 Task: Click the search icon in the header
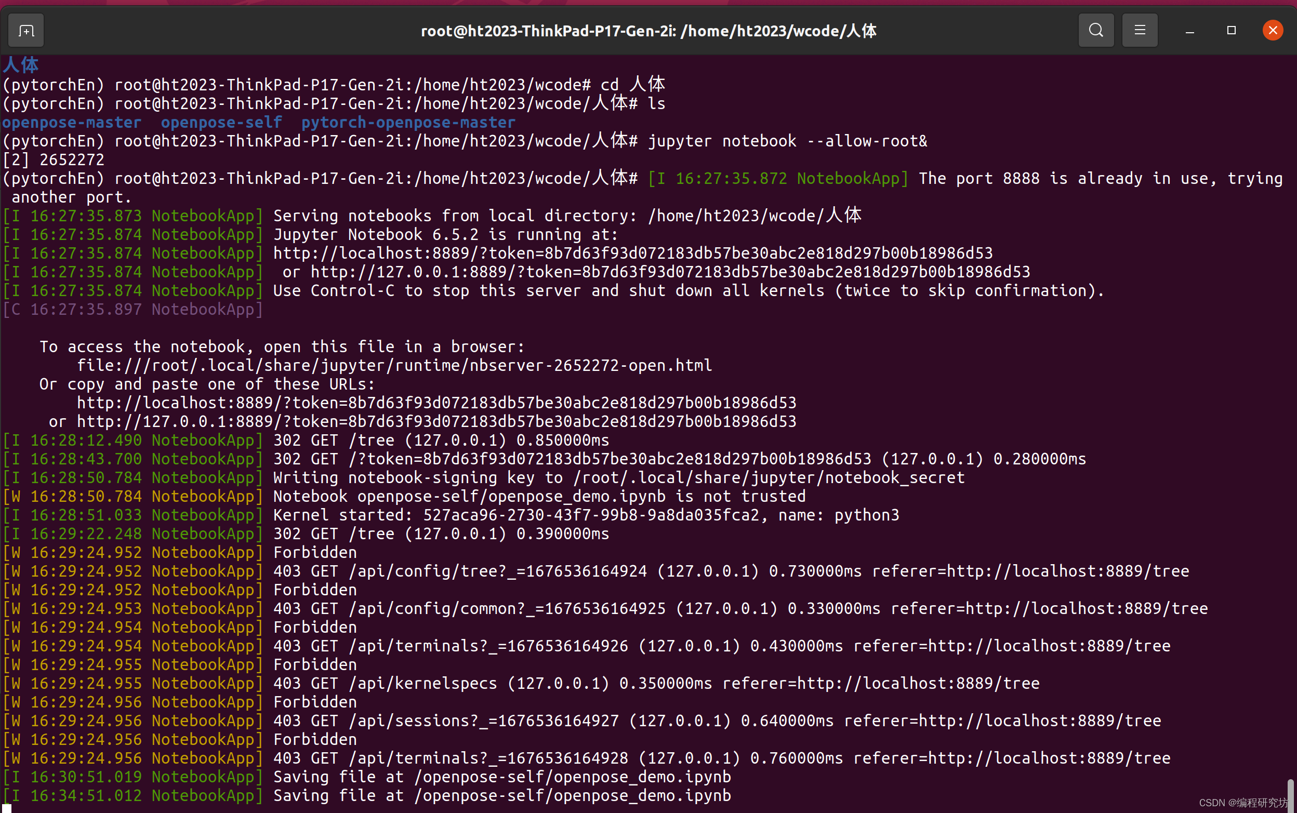[x=1096, y=31]
